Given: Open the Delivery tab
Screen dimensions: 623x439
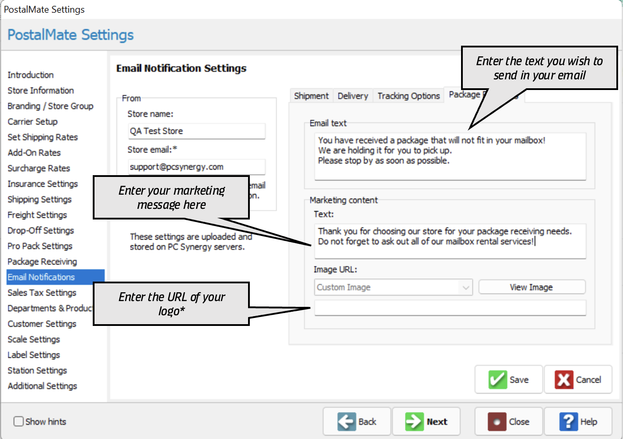Looking at the screenshot, I should point(353,96).
